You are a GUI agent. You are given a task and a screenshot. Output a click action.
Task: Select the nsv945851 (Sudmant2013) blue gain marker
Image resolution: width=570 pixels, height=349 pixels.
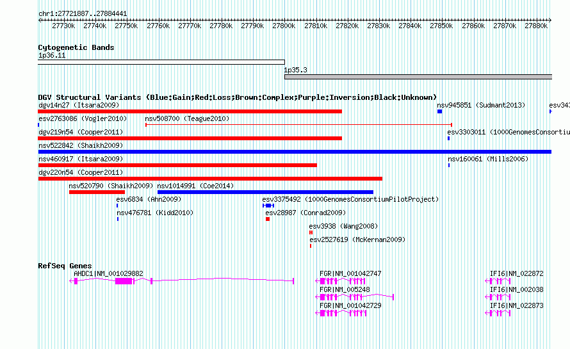point(439,111)
